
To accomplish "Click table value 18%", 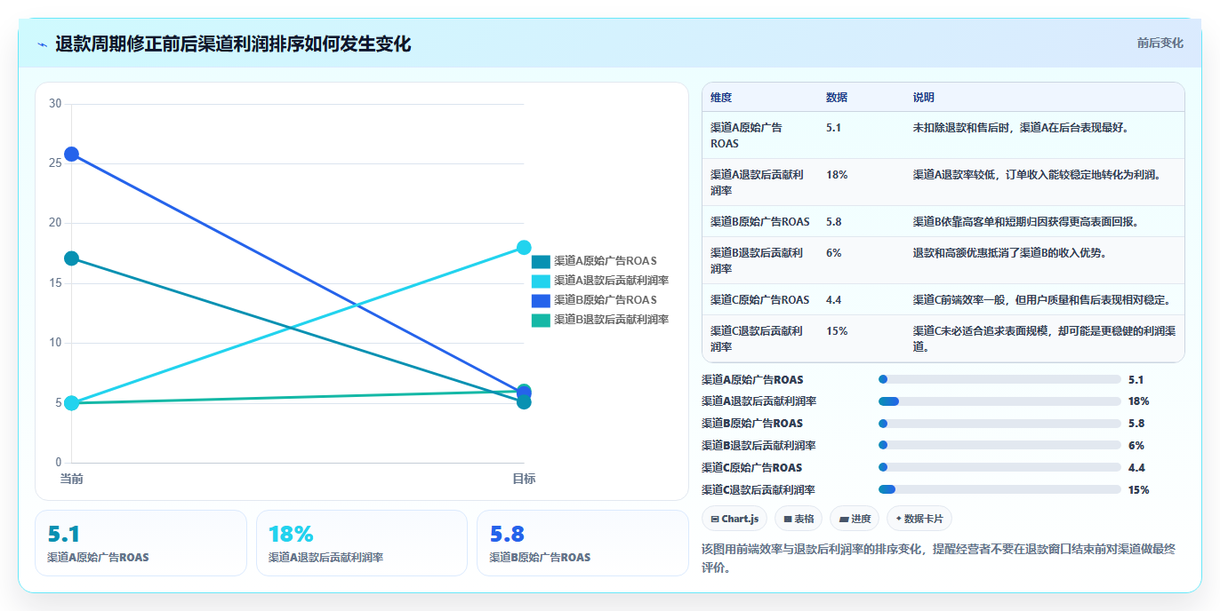I will pos(837,175).
